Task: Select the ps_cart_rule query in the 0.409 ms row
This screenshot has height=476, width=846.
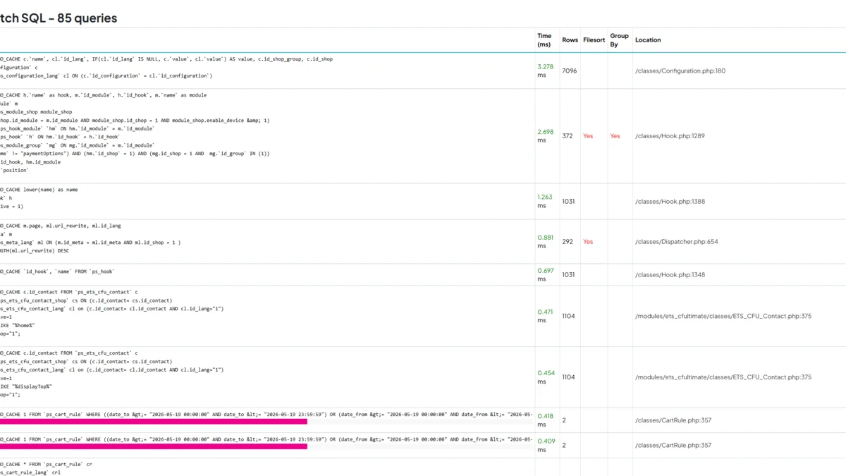Action: point(267,439)
